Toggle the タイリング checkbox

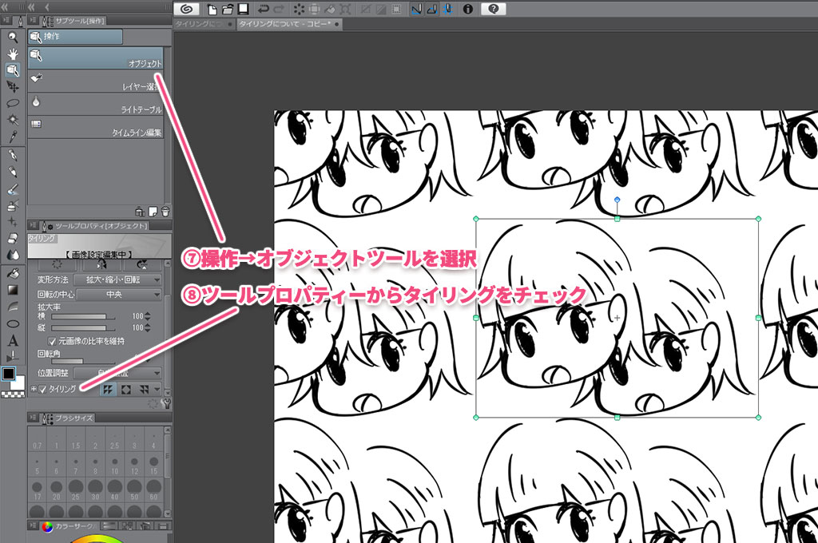tap(43, 389)
